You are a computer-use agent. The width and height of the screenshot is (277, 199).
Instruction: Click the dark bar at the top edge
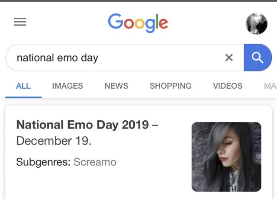click(138, 1)
